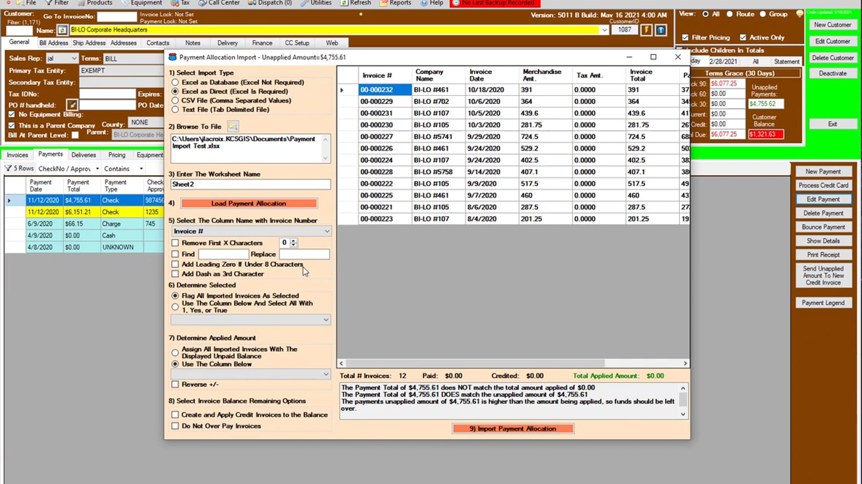862x484 pixels.
Task: Open the Deliveries tab
Action: (x=84, y=155)
